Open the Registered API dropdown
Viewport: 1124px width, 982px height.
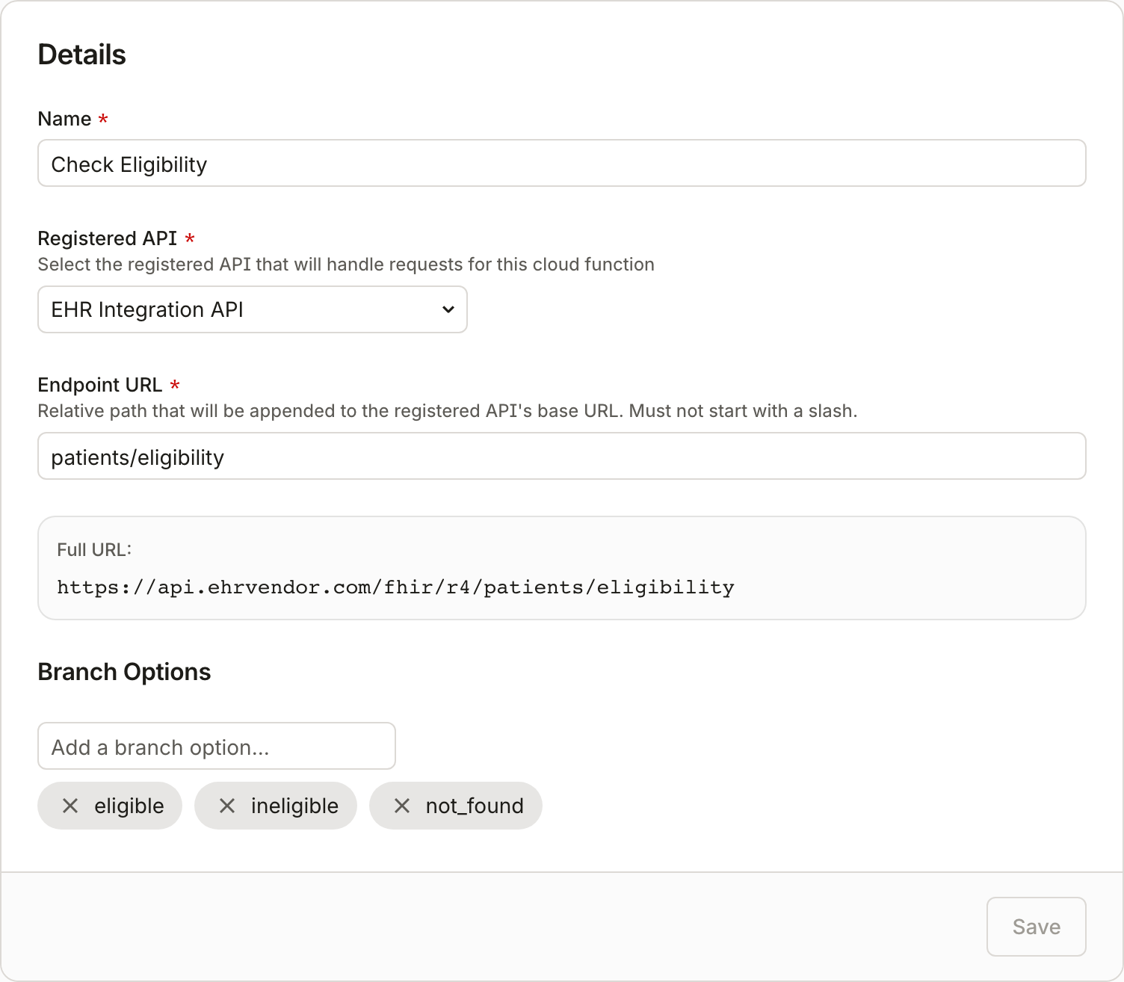[253, 309]
